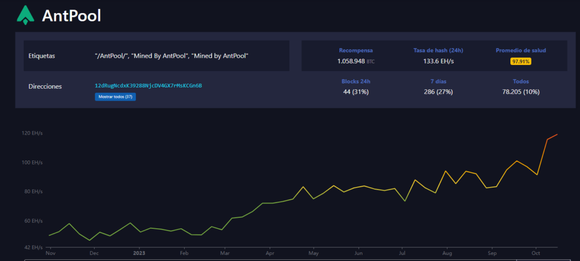580x261 pixels.
Task: Click the 97.91% health badge
Action: click(x=521, y=61)
